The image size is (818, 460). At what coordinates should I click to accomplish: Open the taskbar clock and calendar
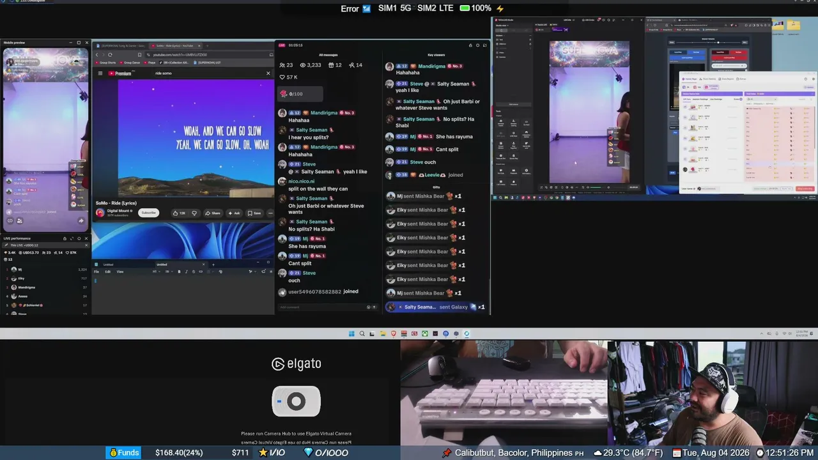pyautogui.click(x=801, y=333)
